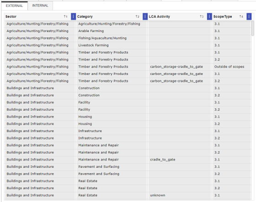This screenshot has width=256, height=202.
Task: Select Infrastructure cell with scope 3.2
Action: (112, 138)
